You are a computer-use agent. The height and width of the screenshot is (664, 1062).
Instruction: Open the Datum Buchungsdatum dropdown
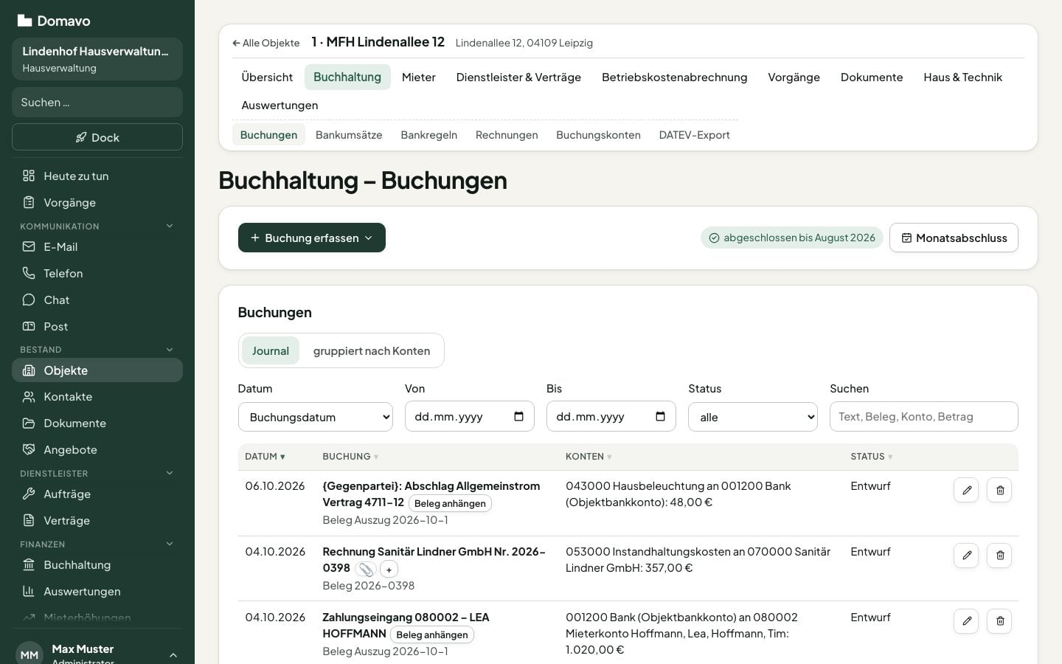tap(316, 417)
